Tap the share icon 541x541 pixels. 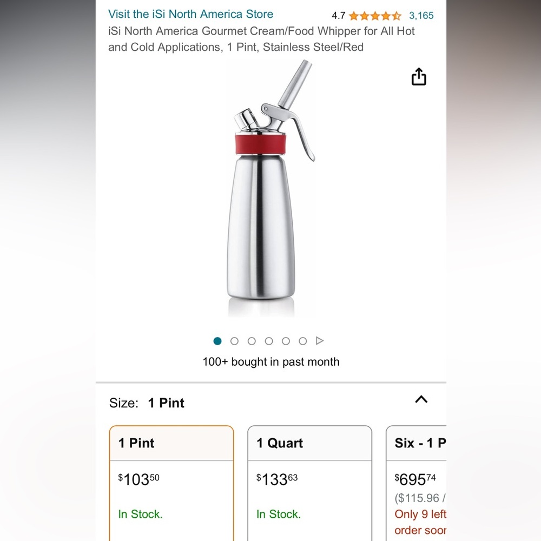[x=419, y=77]
